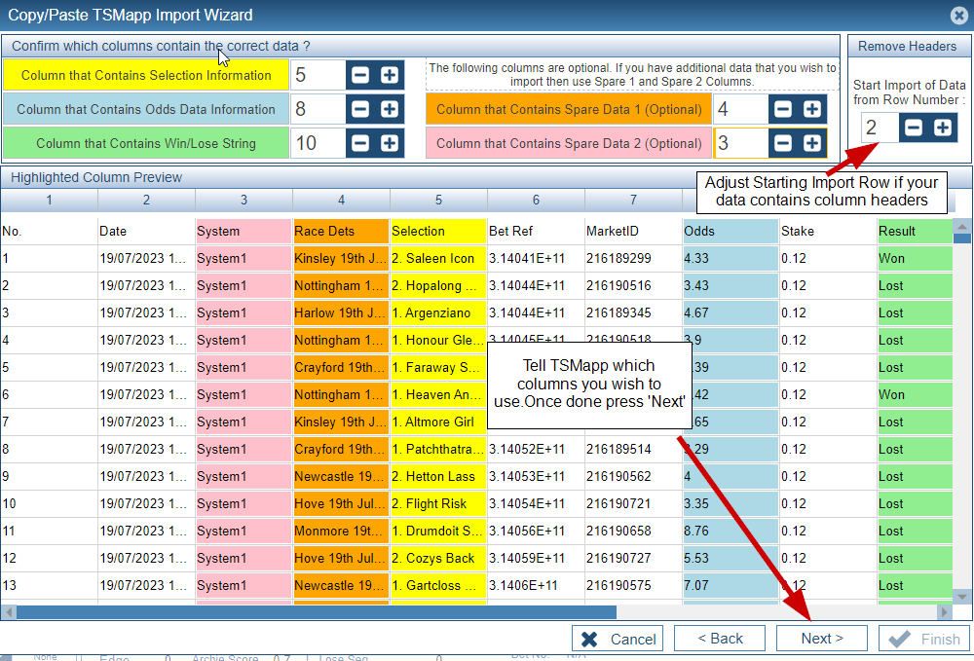The width and height of the screenshot is (974, 661).
Task: Select column header 3 in preview
Action: [244, 200]
